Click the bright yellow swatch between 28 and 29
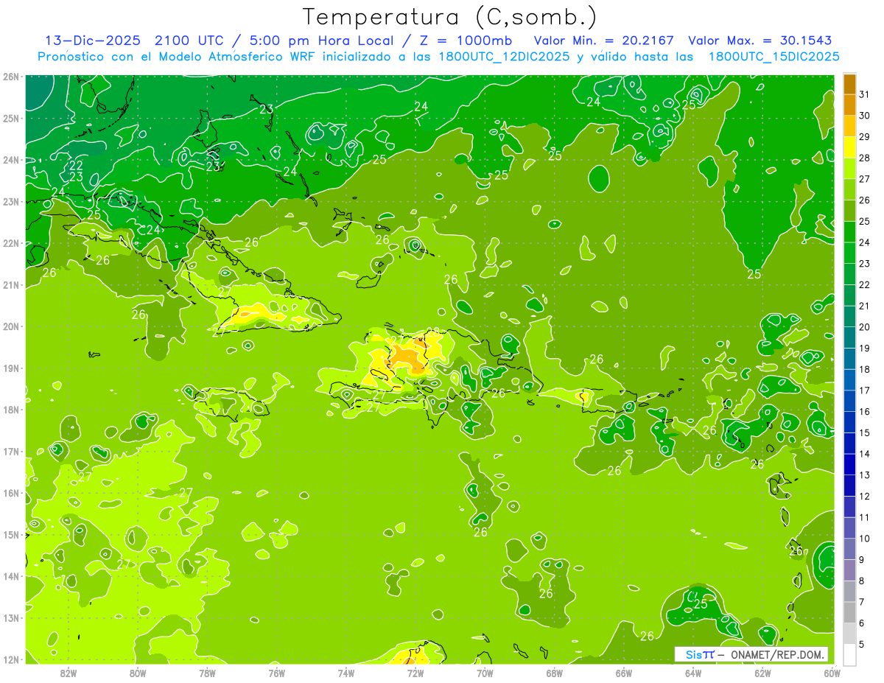The height and width of the screenshot is (683, 884). point(849,147)
